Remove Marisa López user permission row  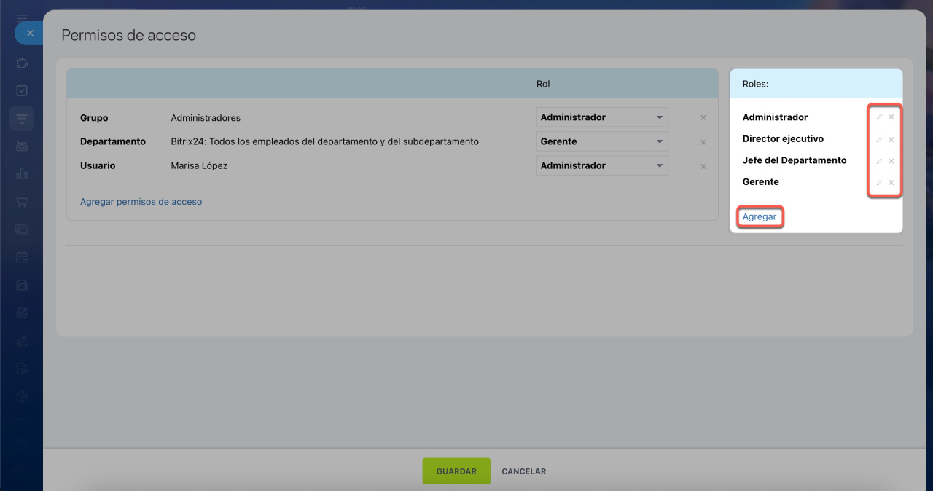(703, 166)
